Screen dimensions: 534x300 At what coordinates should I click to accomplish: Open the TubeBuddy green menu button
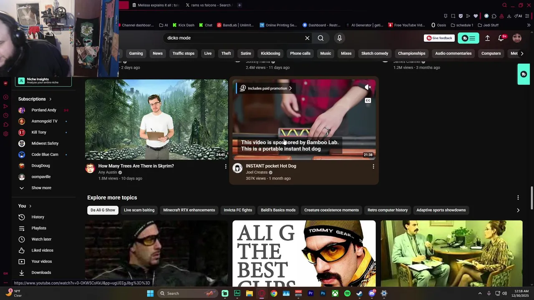(469, 38)
